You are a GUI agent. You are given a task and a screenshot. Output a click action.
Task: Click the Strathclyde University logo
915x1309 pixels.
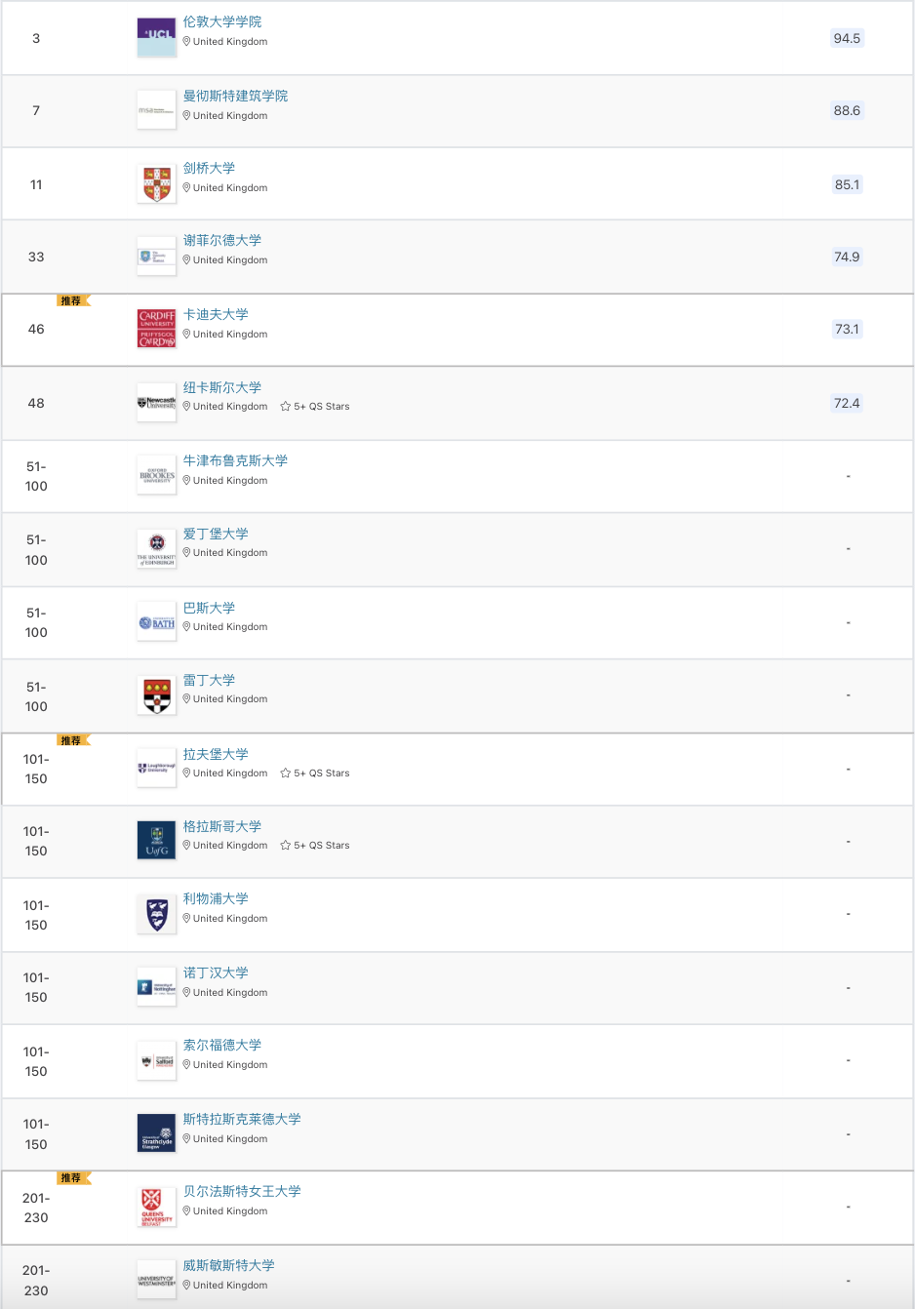156,1133
